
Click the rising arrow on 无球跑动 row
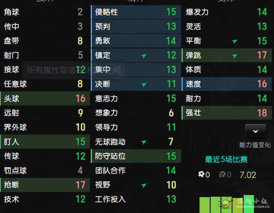coord(143,142)
